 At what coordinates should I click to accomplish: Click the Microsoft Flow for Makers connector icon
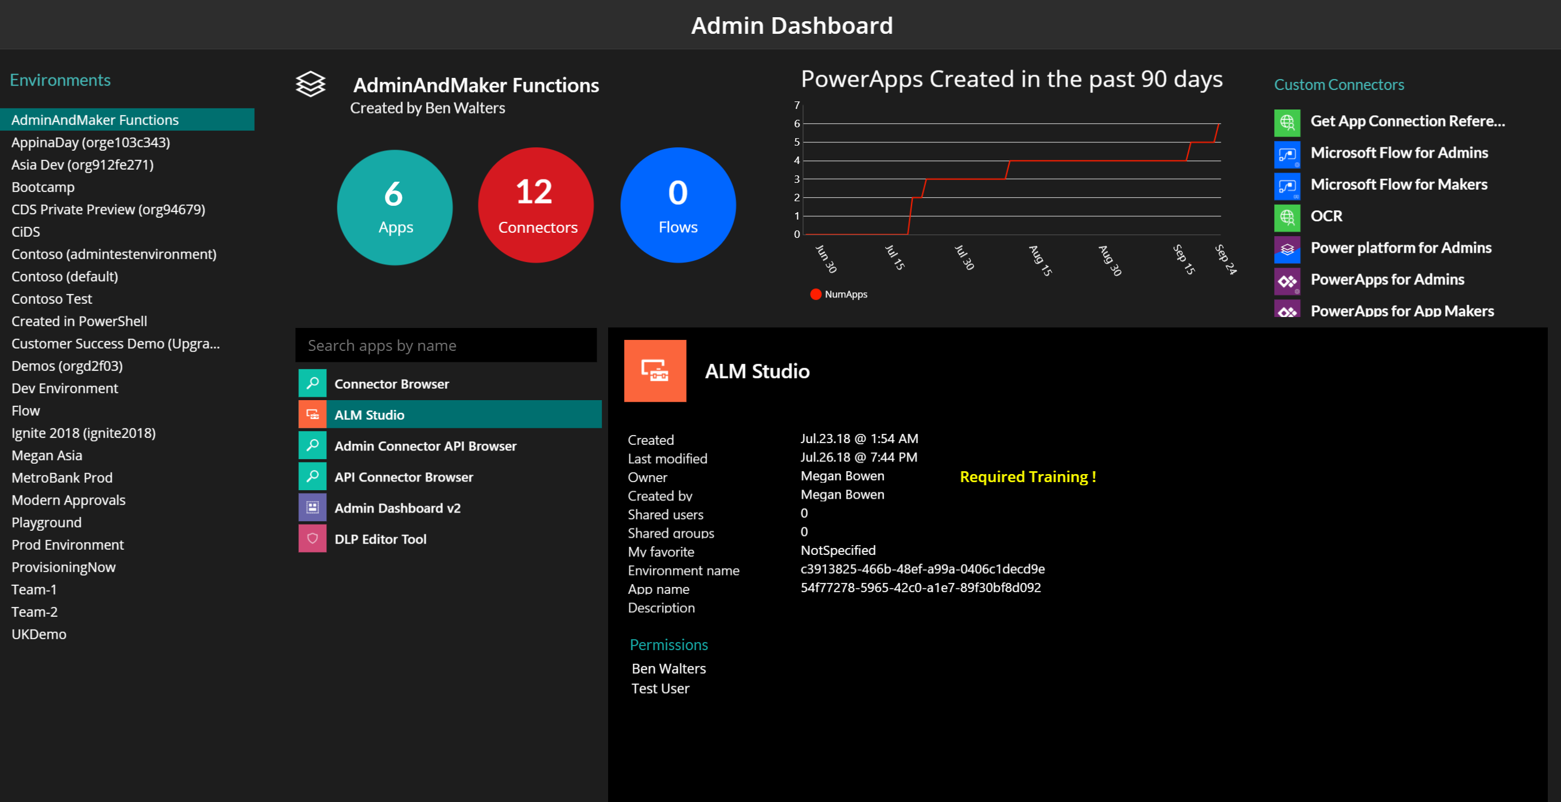coord(1287,186)
